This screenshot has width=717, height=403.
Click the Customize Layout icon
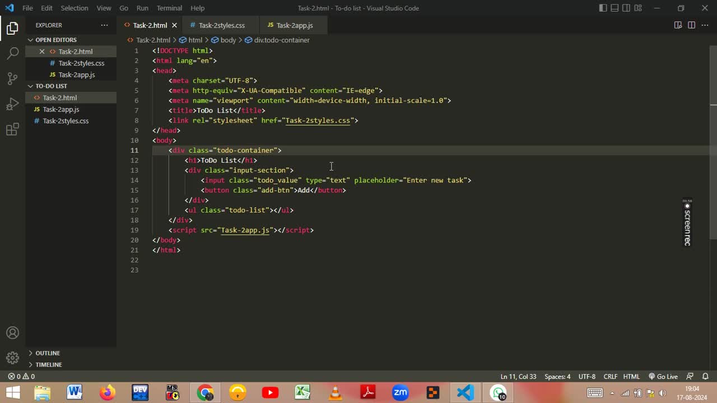pos(638,8)
